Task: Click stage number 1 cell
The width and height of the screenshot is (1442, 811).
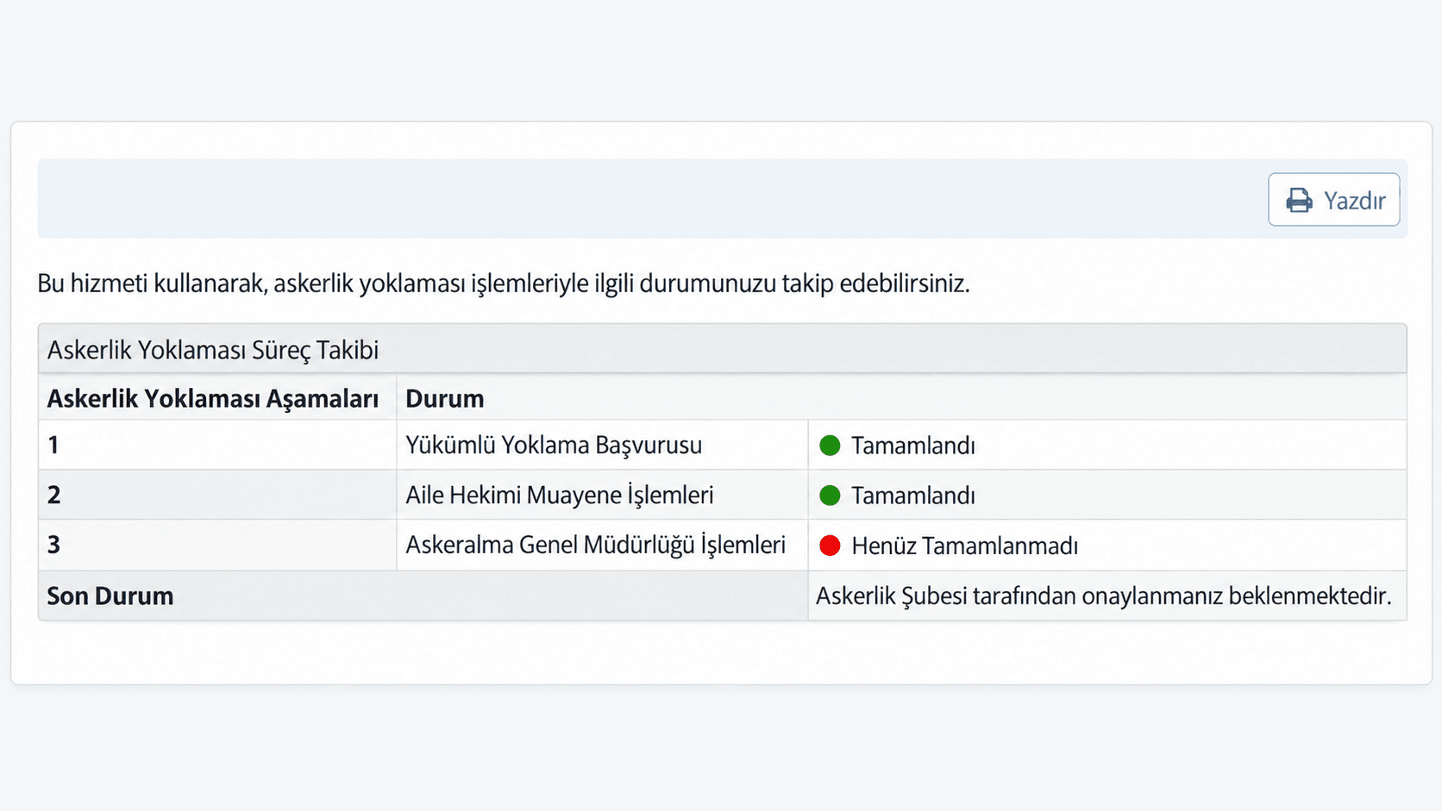Action: 217,445
